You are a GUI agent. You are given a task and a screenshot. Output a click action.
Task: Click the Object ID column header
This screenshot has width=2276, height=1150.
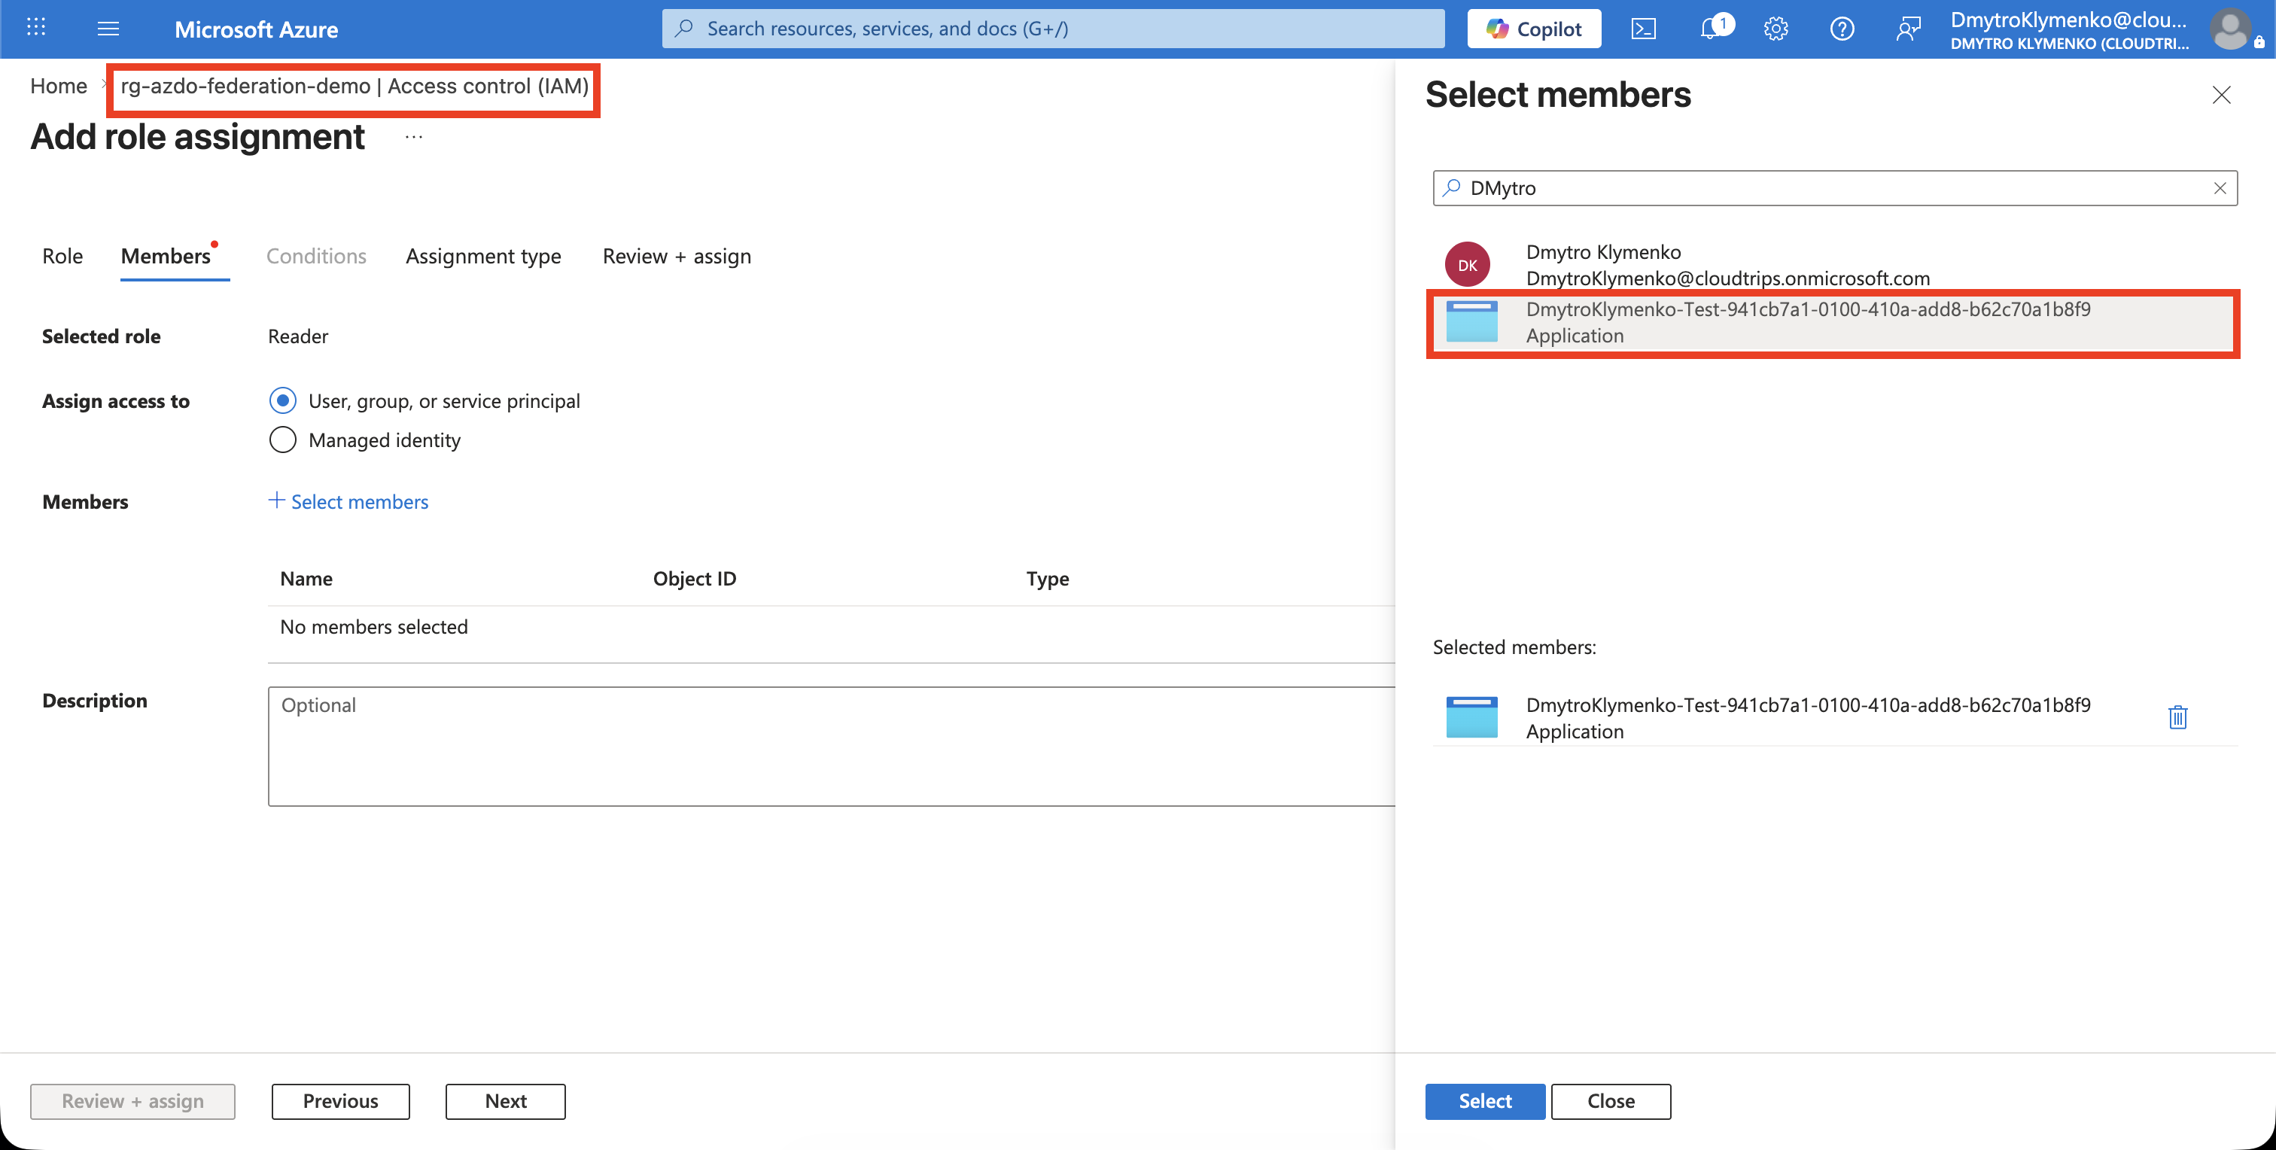695,579
